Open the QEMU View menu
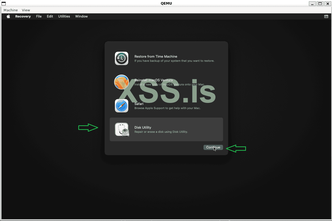This screenshot has width=332, height=221. click(26, 10)
